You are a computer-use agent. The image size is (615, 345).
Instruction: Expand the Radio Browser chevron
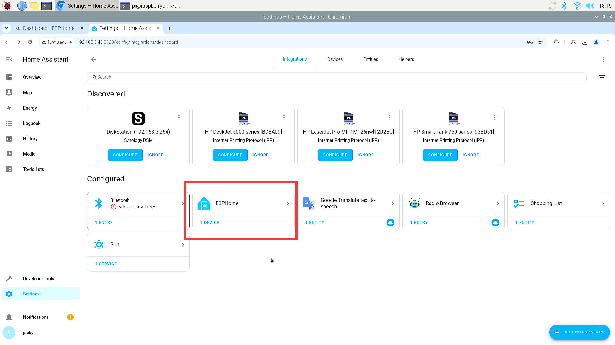tap(498, 203)
